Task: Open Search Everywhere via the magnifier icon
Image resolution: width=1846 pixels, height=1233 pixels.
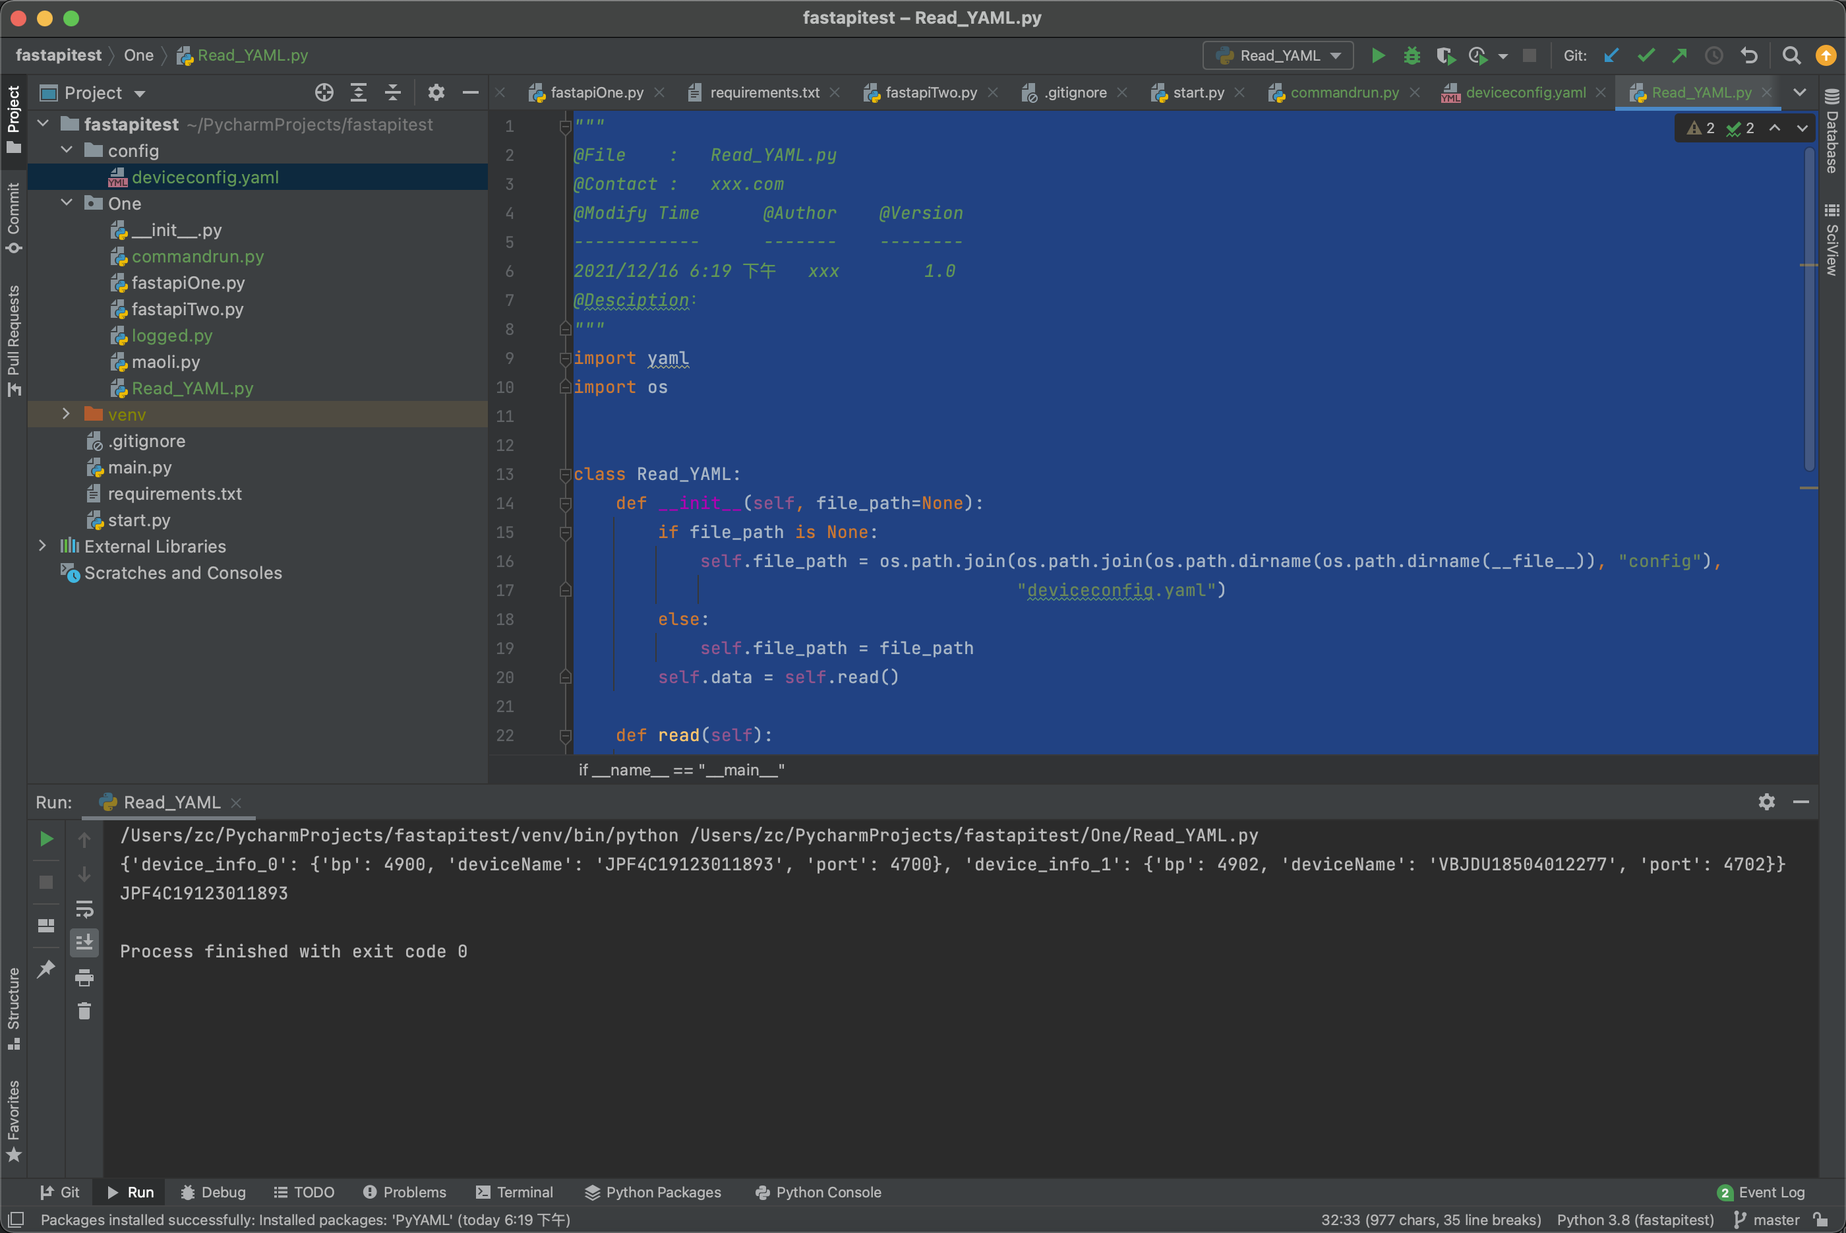Action: tap(1791, 56)
